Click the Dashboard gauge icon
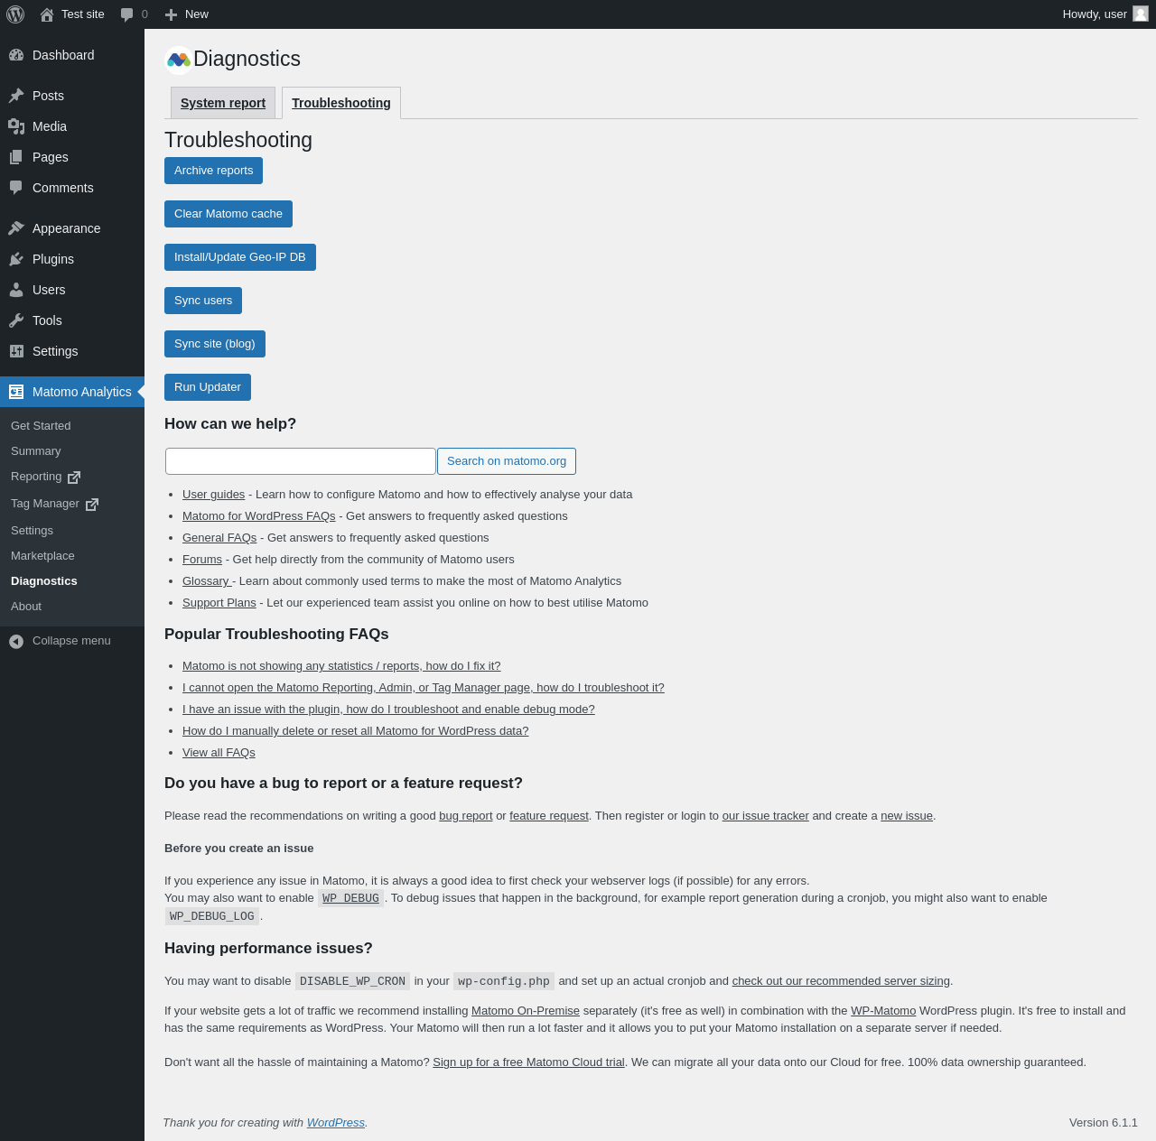 pyautogui.click(x=16, y=55)
